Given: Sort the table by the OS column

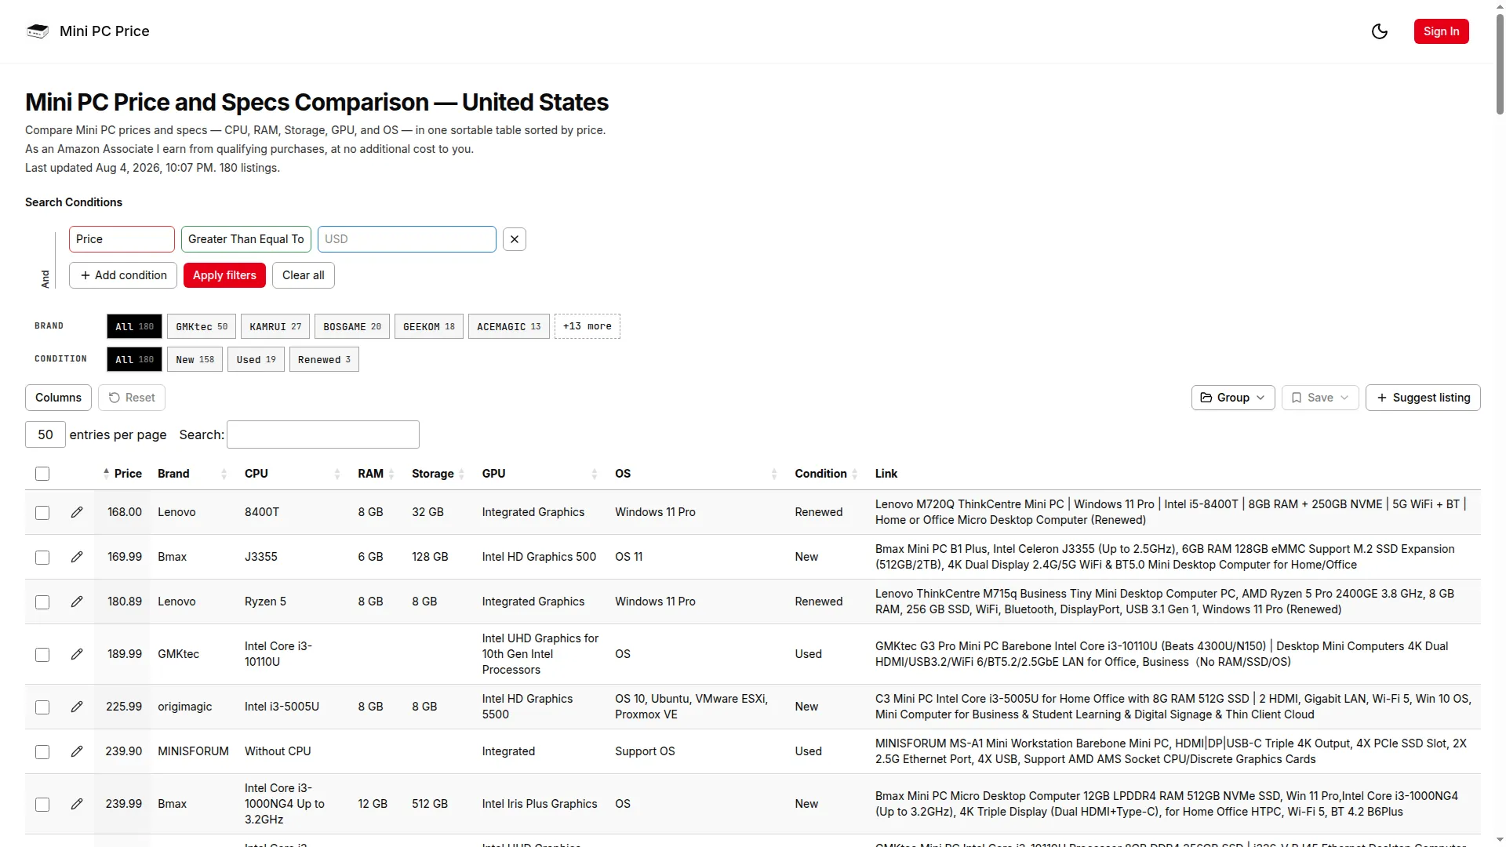Looking at the screenshot, I should (696, 474).
